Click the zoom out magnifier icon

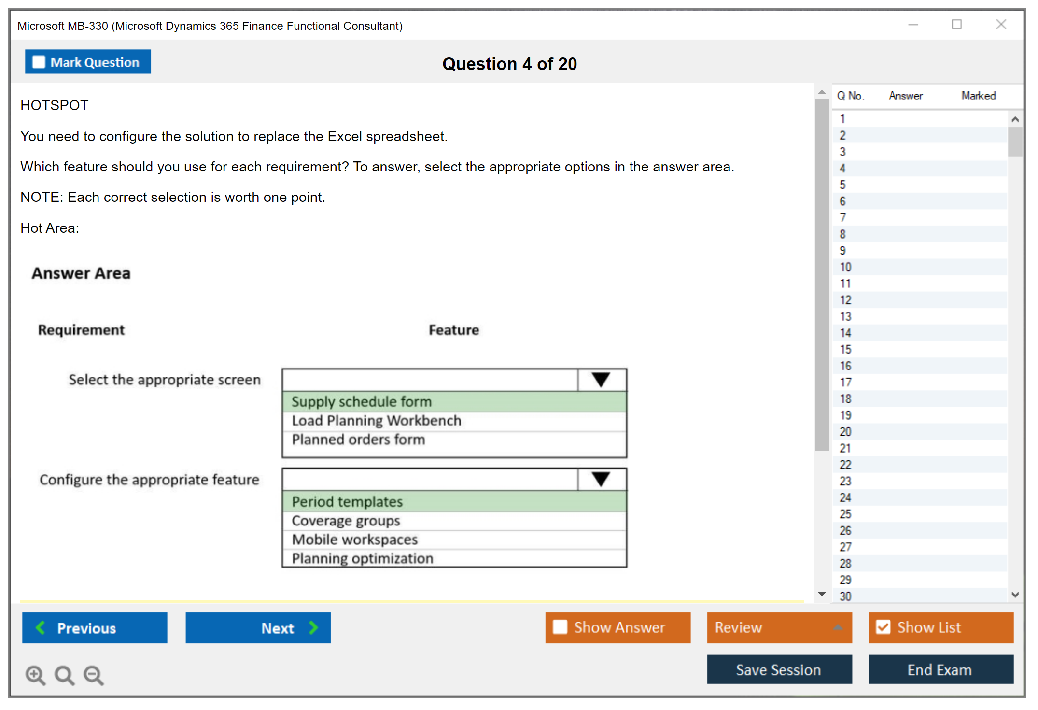(x=93, y=675)
